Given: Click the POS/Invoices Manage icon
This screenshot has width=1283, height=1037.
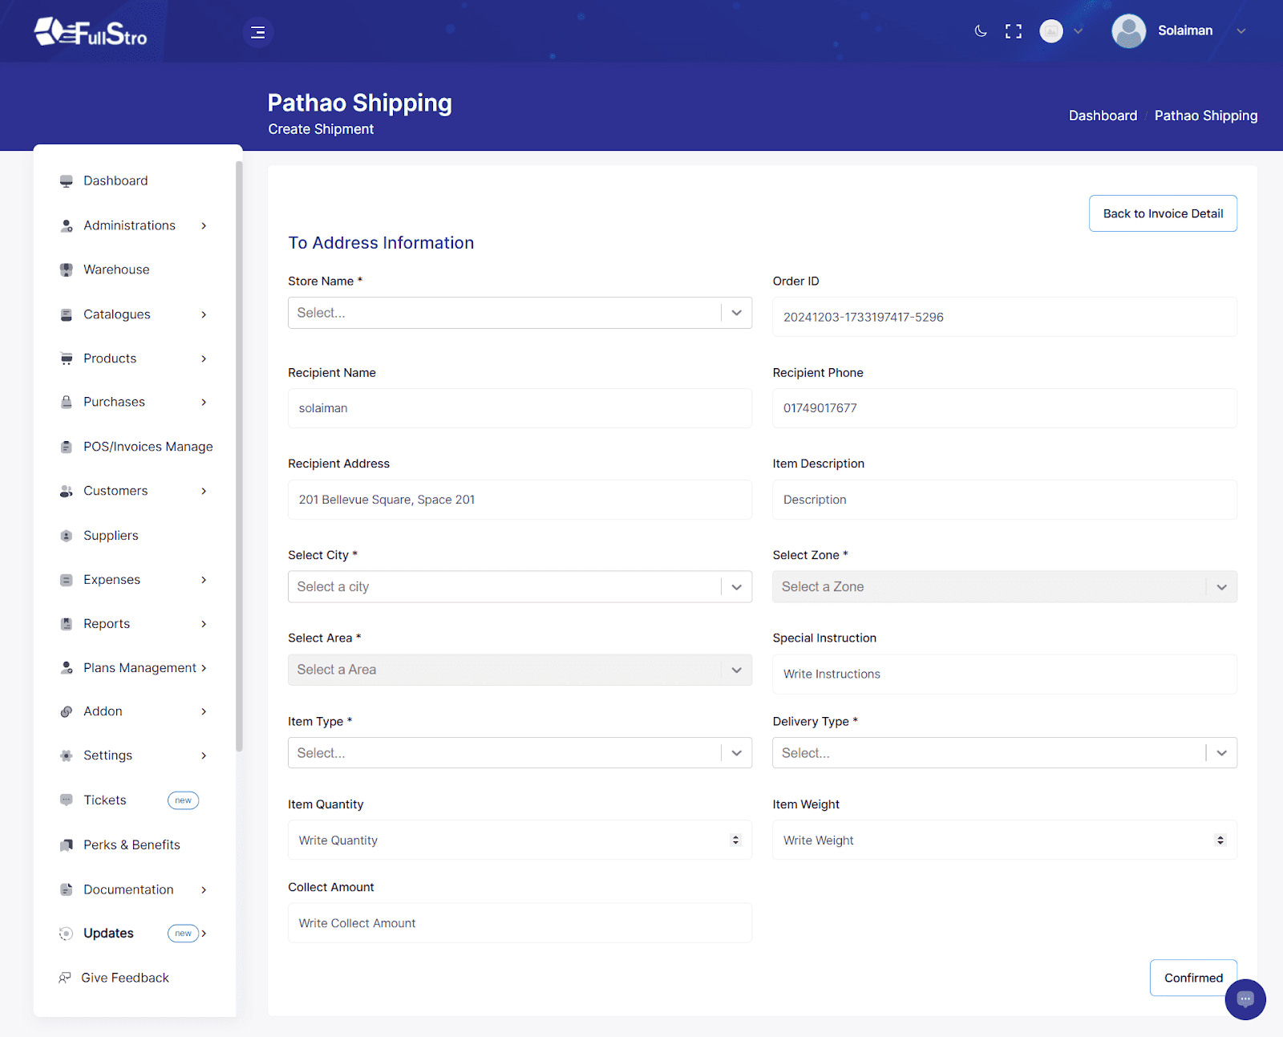Looking at the screenshot, I should click(x=67, y=447).
